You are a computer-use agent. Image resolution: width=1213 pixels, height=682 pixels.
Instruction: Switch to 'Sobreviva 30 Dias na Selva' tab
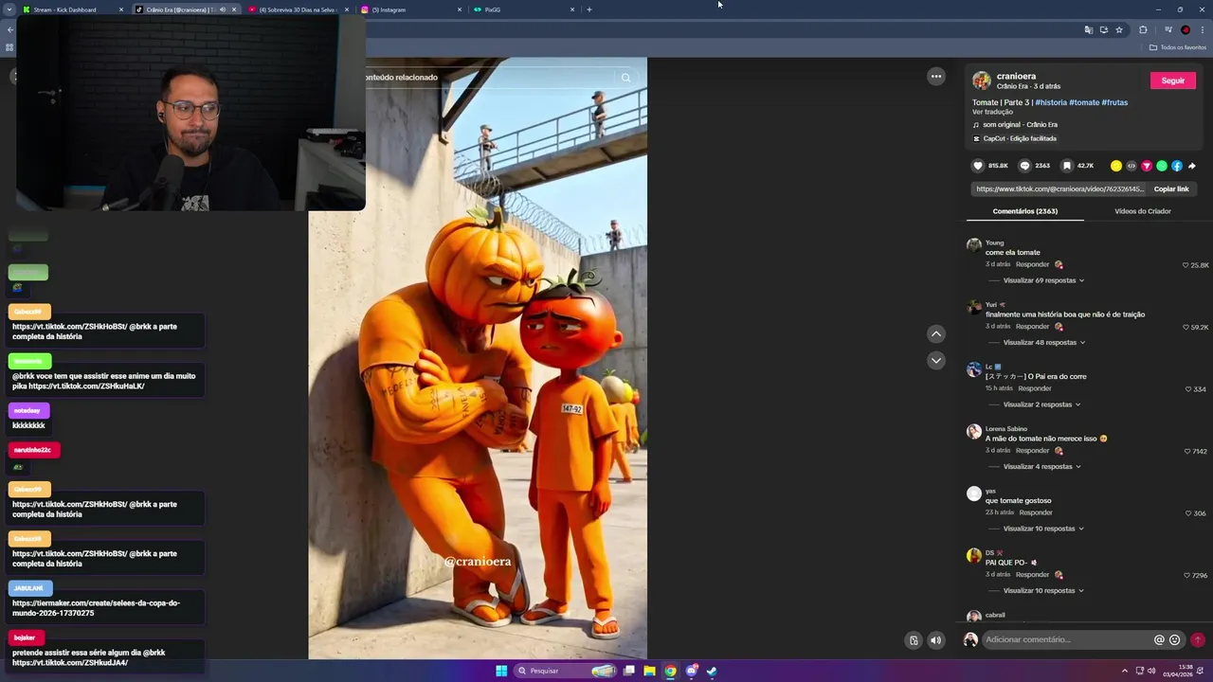[299, 9]
